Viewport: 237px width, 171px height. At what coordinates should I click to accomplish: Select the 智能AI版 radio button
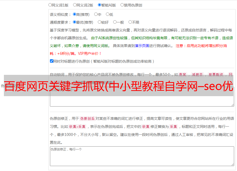[x=99, y=5]
